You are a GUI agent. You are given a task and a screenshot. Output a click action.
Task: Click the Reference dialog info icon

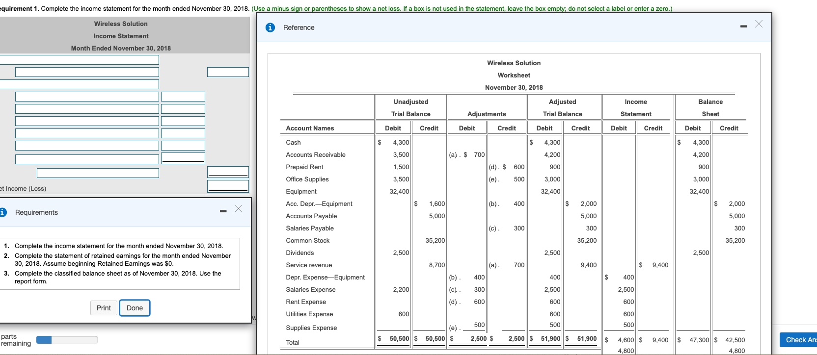(270, 27)
